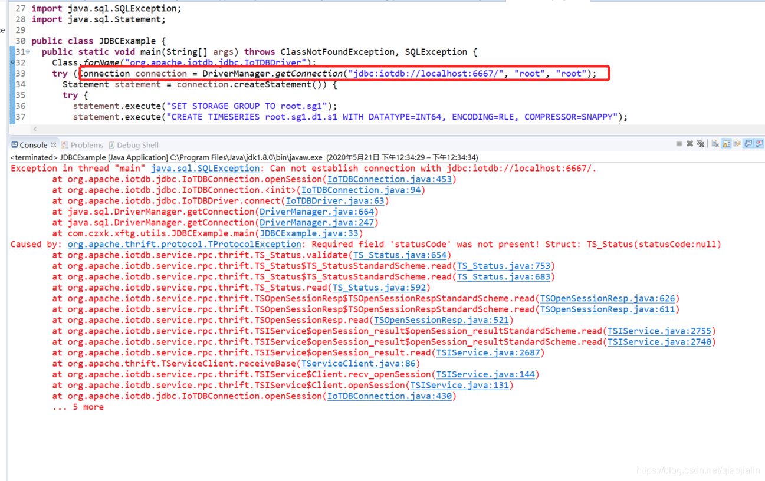Click the CREATE TIMESERIES statement string on line 37
The width and height of the screenshot is (765, 481).
coord(392,117)
